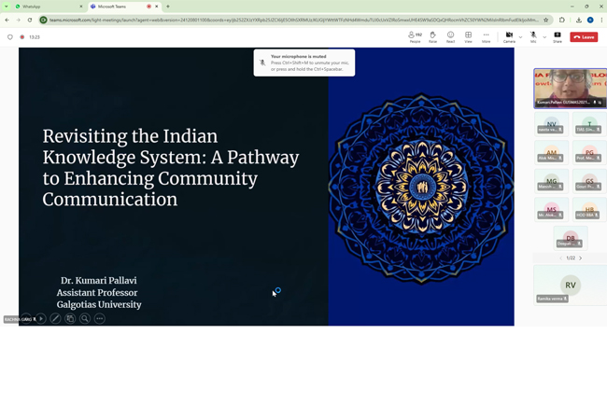
Task: Open the View layout options
Action: point(468,37)
